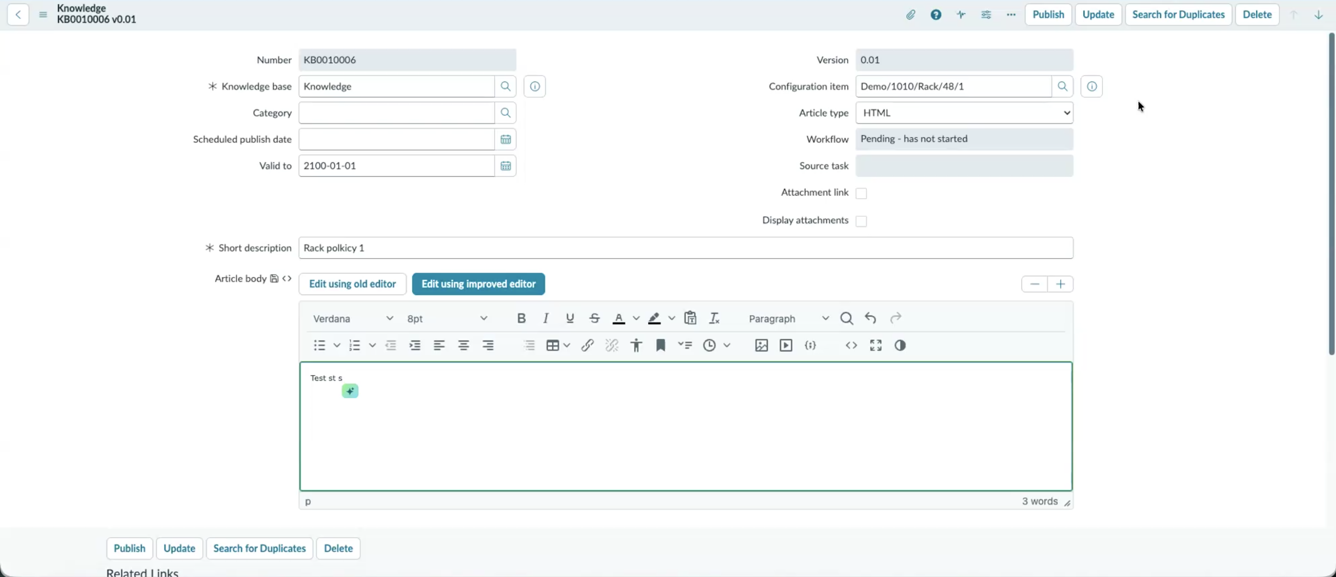Viewport: 1336px width, 577px height.
Task: Shrink the editor with the minus button
Action: (1034, 284)
